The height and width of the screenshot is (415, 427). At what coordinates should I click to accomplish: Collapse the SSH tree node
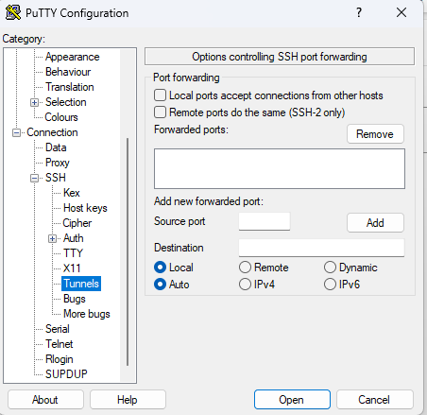point(34,178)
